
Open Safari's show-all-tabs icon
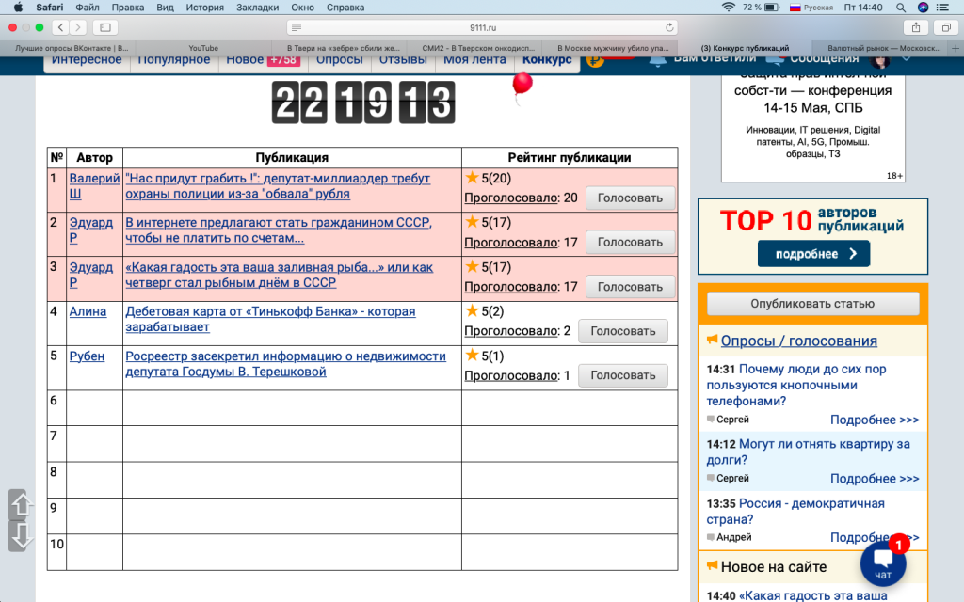[x=943, y=27]
